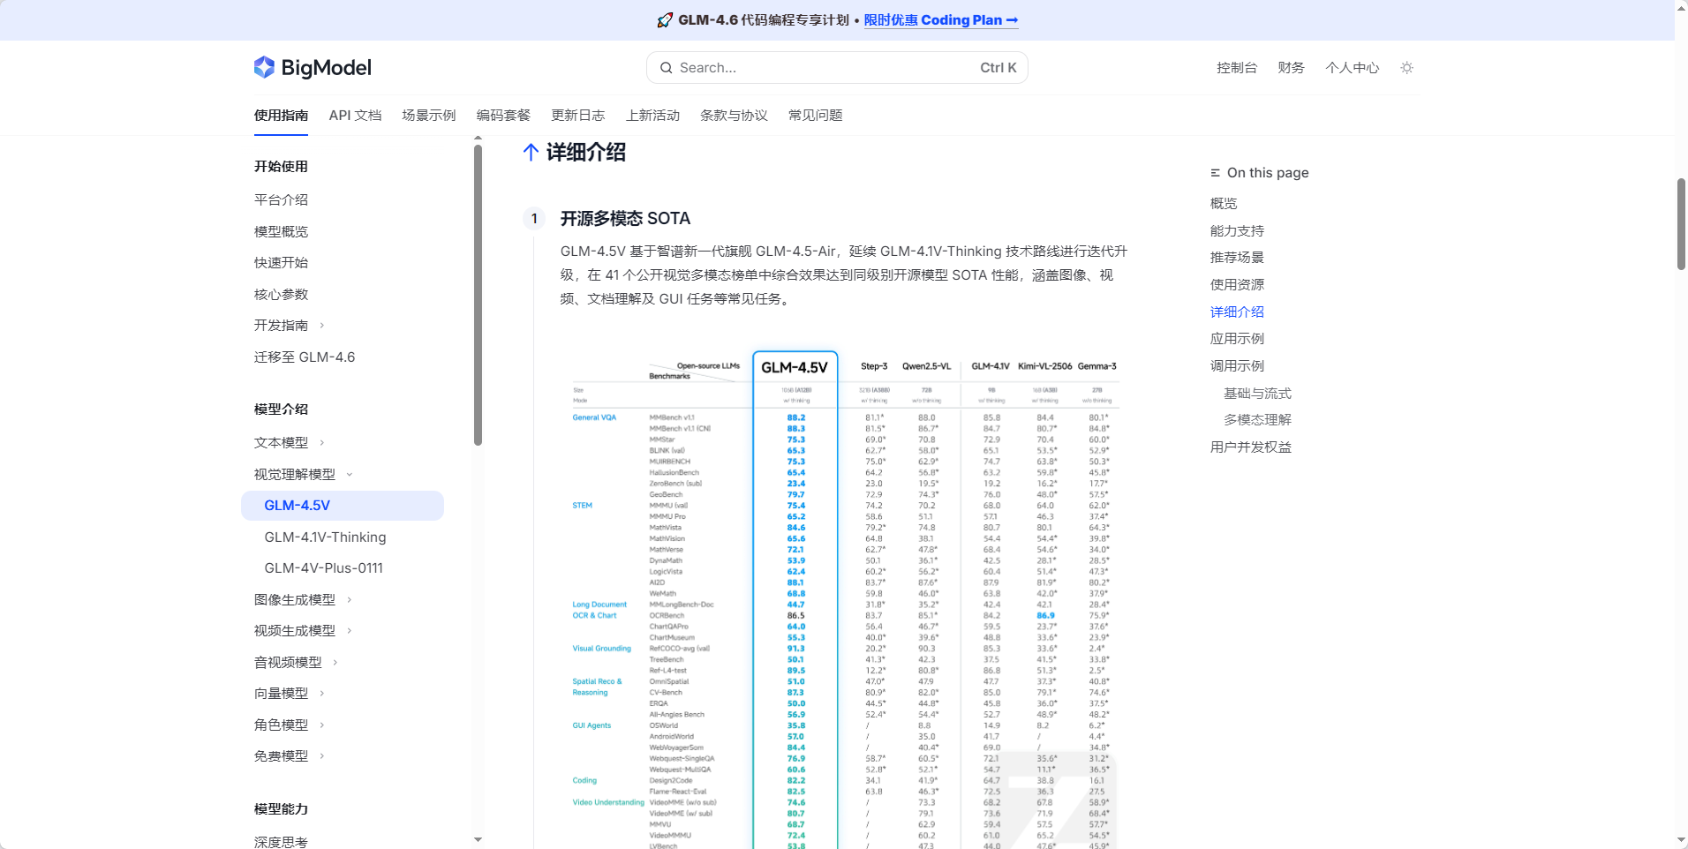Click the On this page list icon
This screenshot has height=849, width=1688.
[1216, 173]
